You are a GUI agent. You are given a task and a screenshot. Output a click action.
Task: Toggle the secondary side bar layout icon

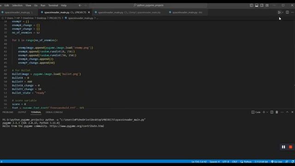[262, 6]
